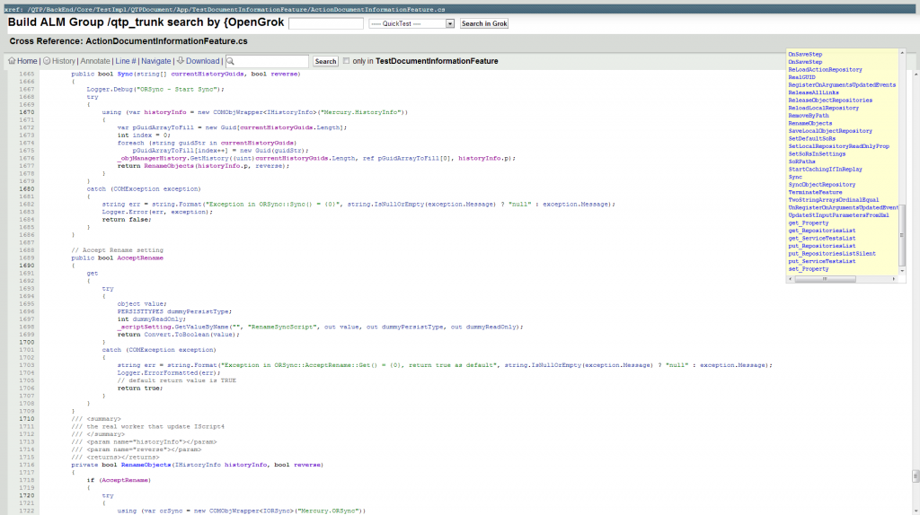The width and height of the screenshot is (920, 515).
Task: Jump to SetLocalRepositoryReadOnlyProp symbol
Action: (x=838, y=146)
